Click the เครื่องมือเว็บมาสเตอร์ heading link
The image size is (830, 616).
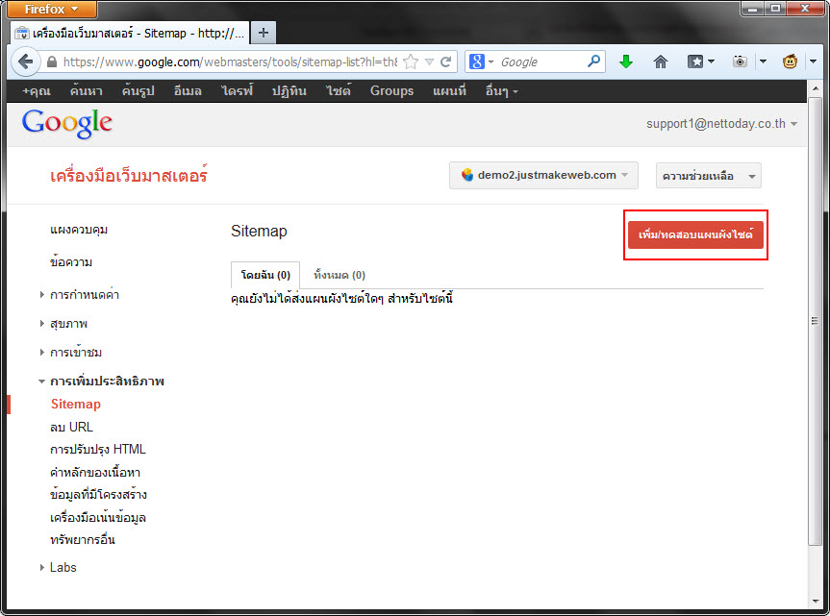point(129,175)
